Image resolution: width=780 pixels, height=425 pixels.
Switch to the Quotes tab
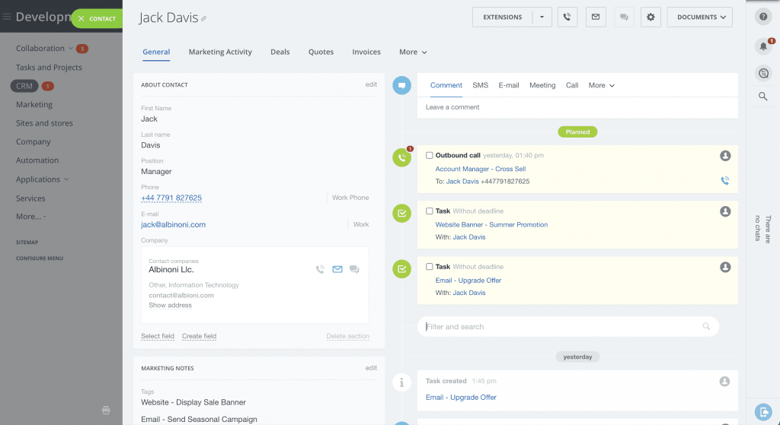click(321, 52)
